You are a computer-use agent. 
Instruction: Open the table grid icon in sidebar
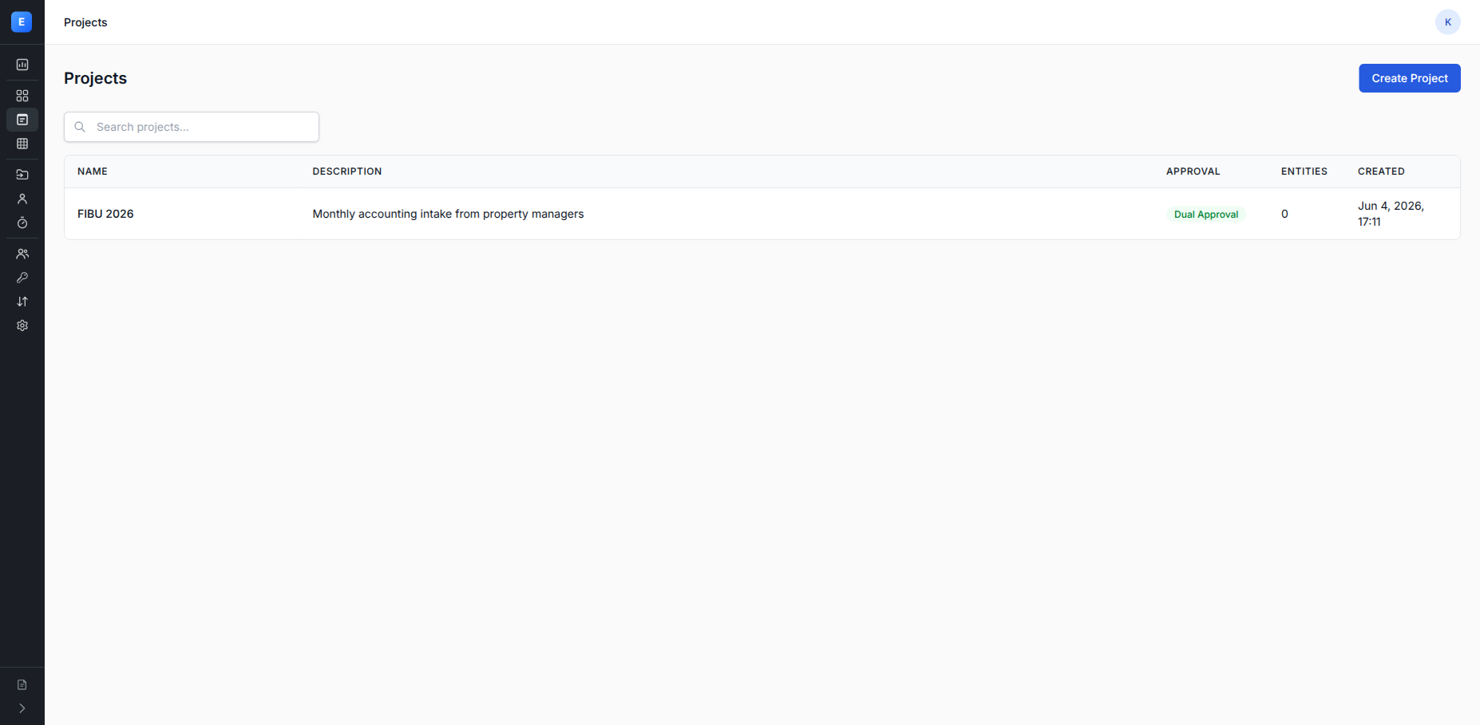[x=22, y=144]
